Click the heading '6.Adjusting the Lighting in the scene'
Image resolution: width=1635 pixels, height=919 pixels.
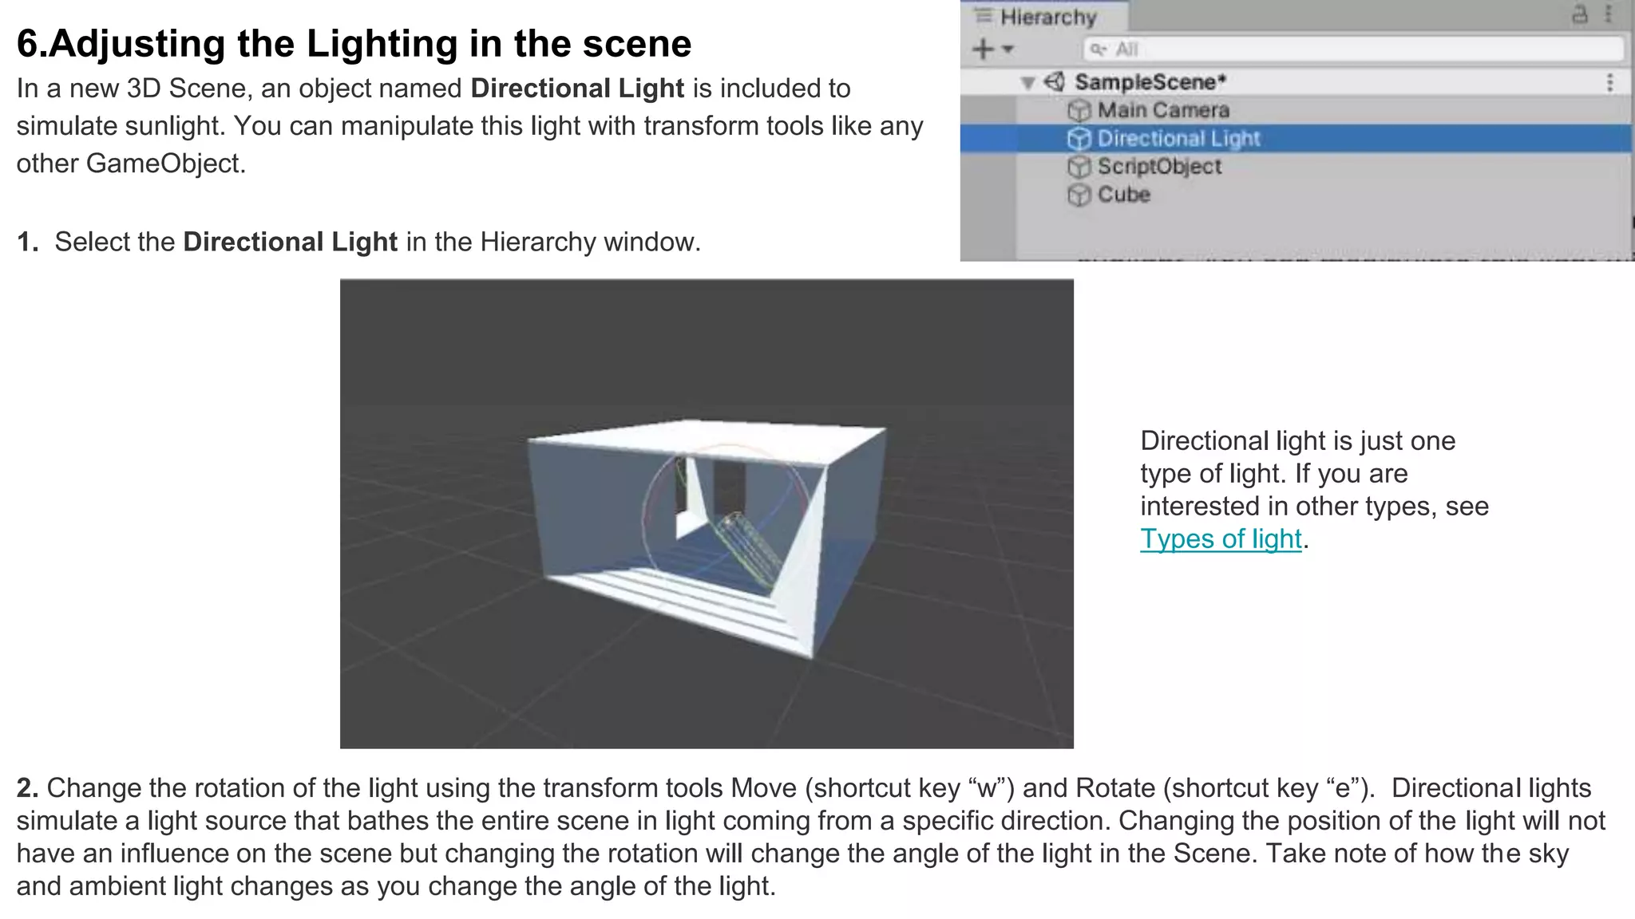tap(354, 43)
